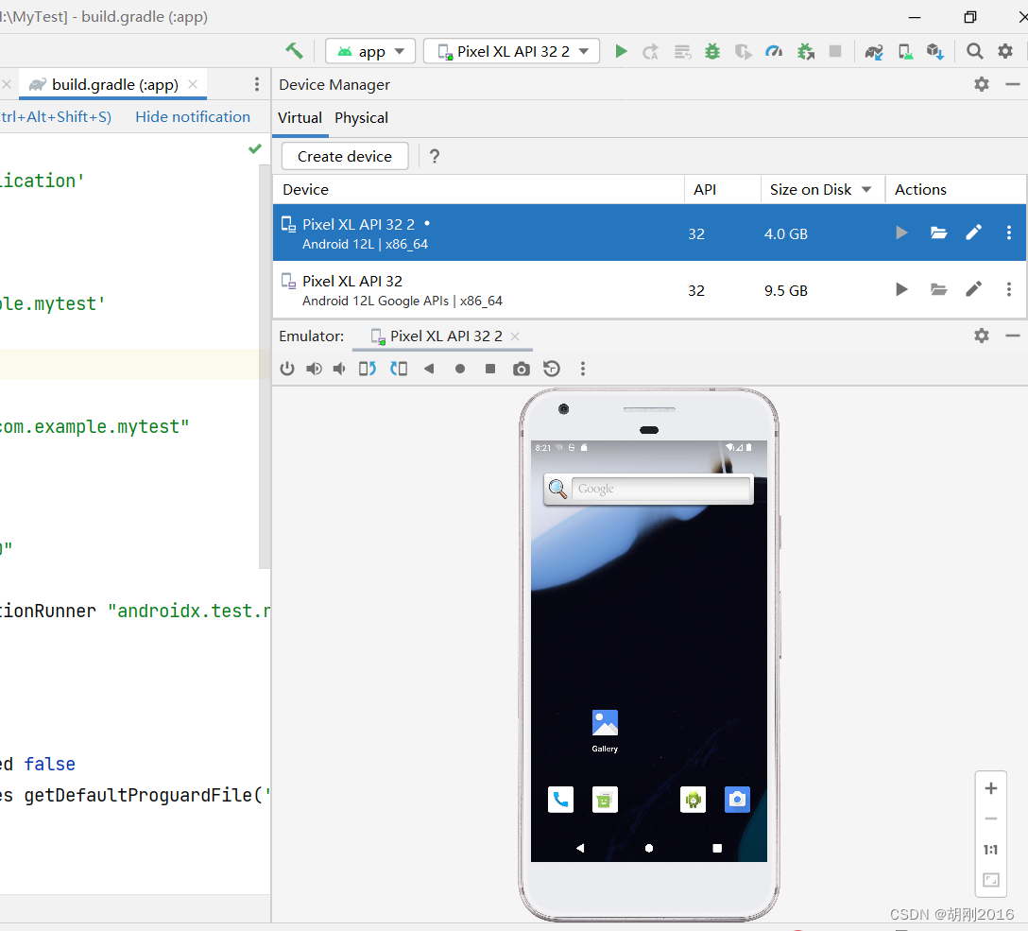Viewport: 1028px width, 931px height.
Task: Run the app with green play button
Action: point(621,51)
